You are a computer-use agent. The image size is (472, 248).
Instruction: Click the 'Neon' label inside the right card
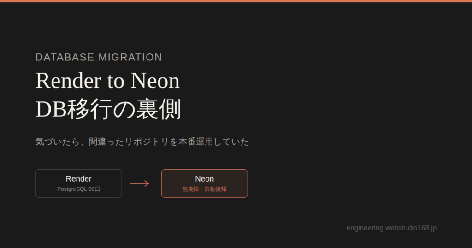[x=204, y=179]
